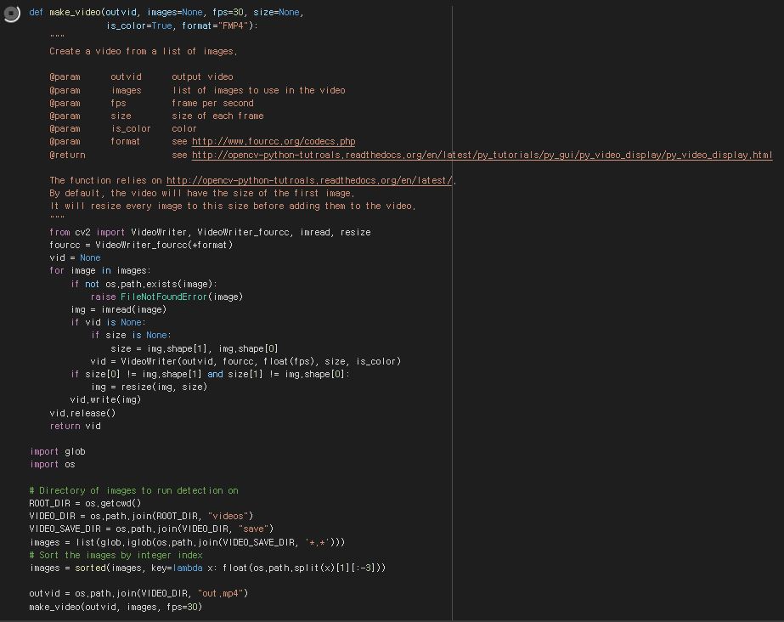Click the 'return vid' line
784x622 pixels.
75,426
